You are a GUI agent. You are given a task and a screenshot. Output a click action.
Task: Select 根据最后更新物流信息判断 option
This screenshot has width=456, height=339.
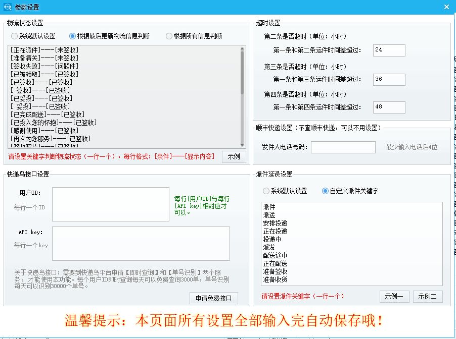(x=109, y=36)
